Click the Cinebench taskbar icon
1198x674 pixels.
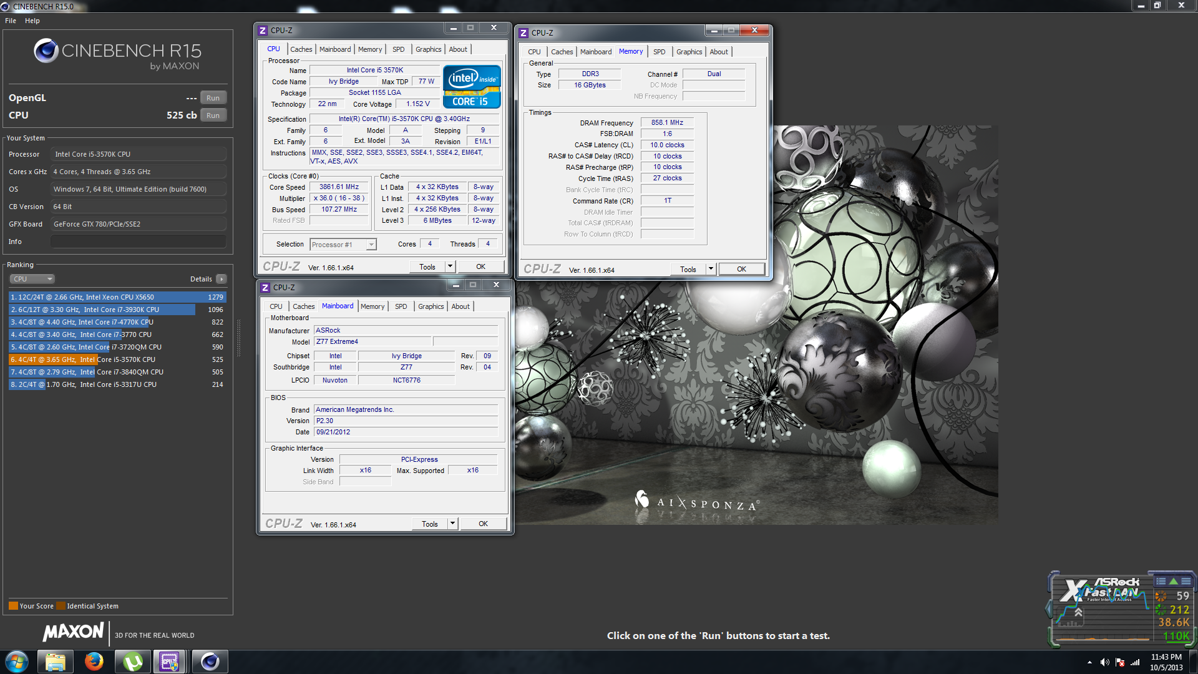coord(210,662)
